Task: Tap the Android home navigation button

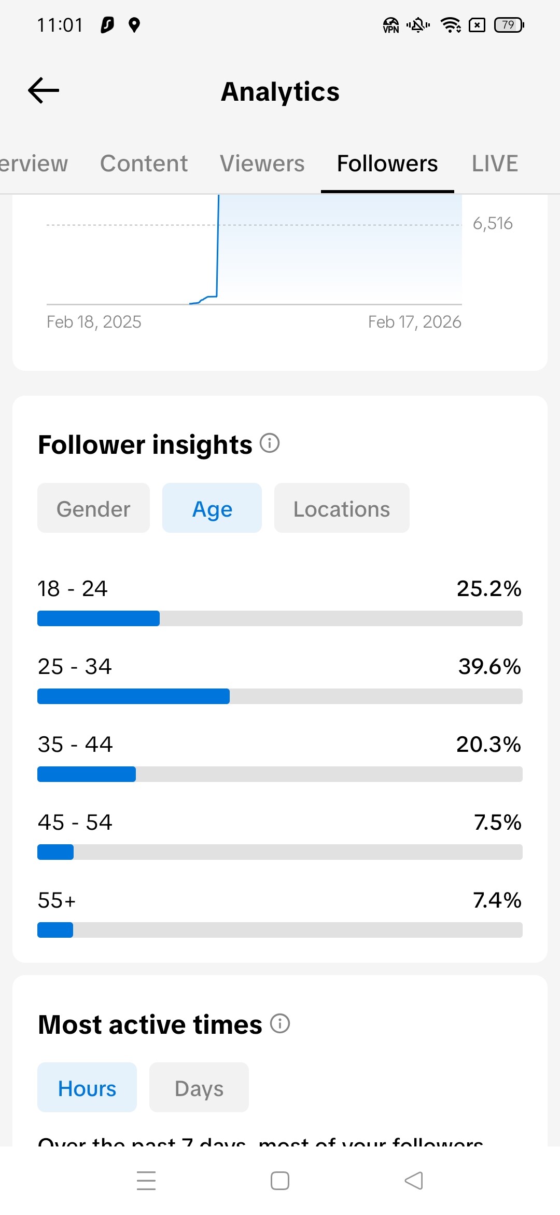Action: click(280, 1180)
